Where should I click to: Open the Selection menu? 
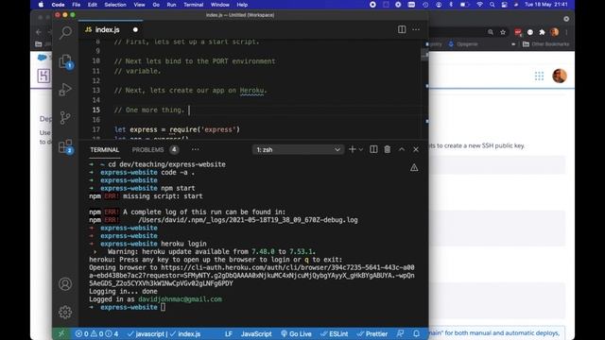[x=115, y=5]
